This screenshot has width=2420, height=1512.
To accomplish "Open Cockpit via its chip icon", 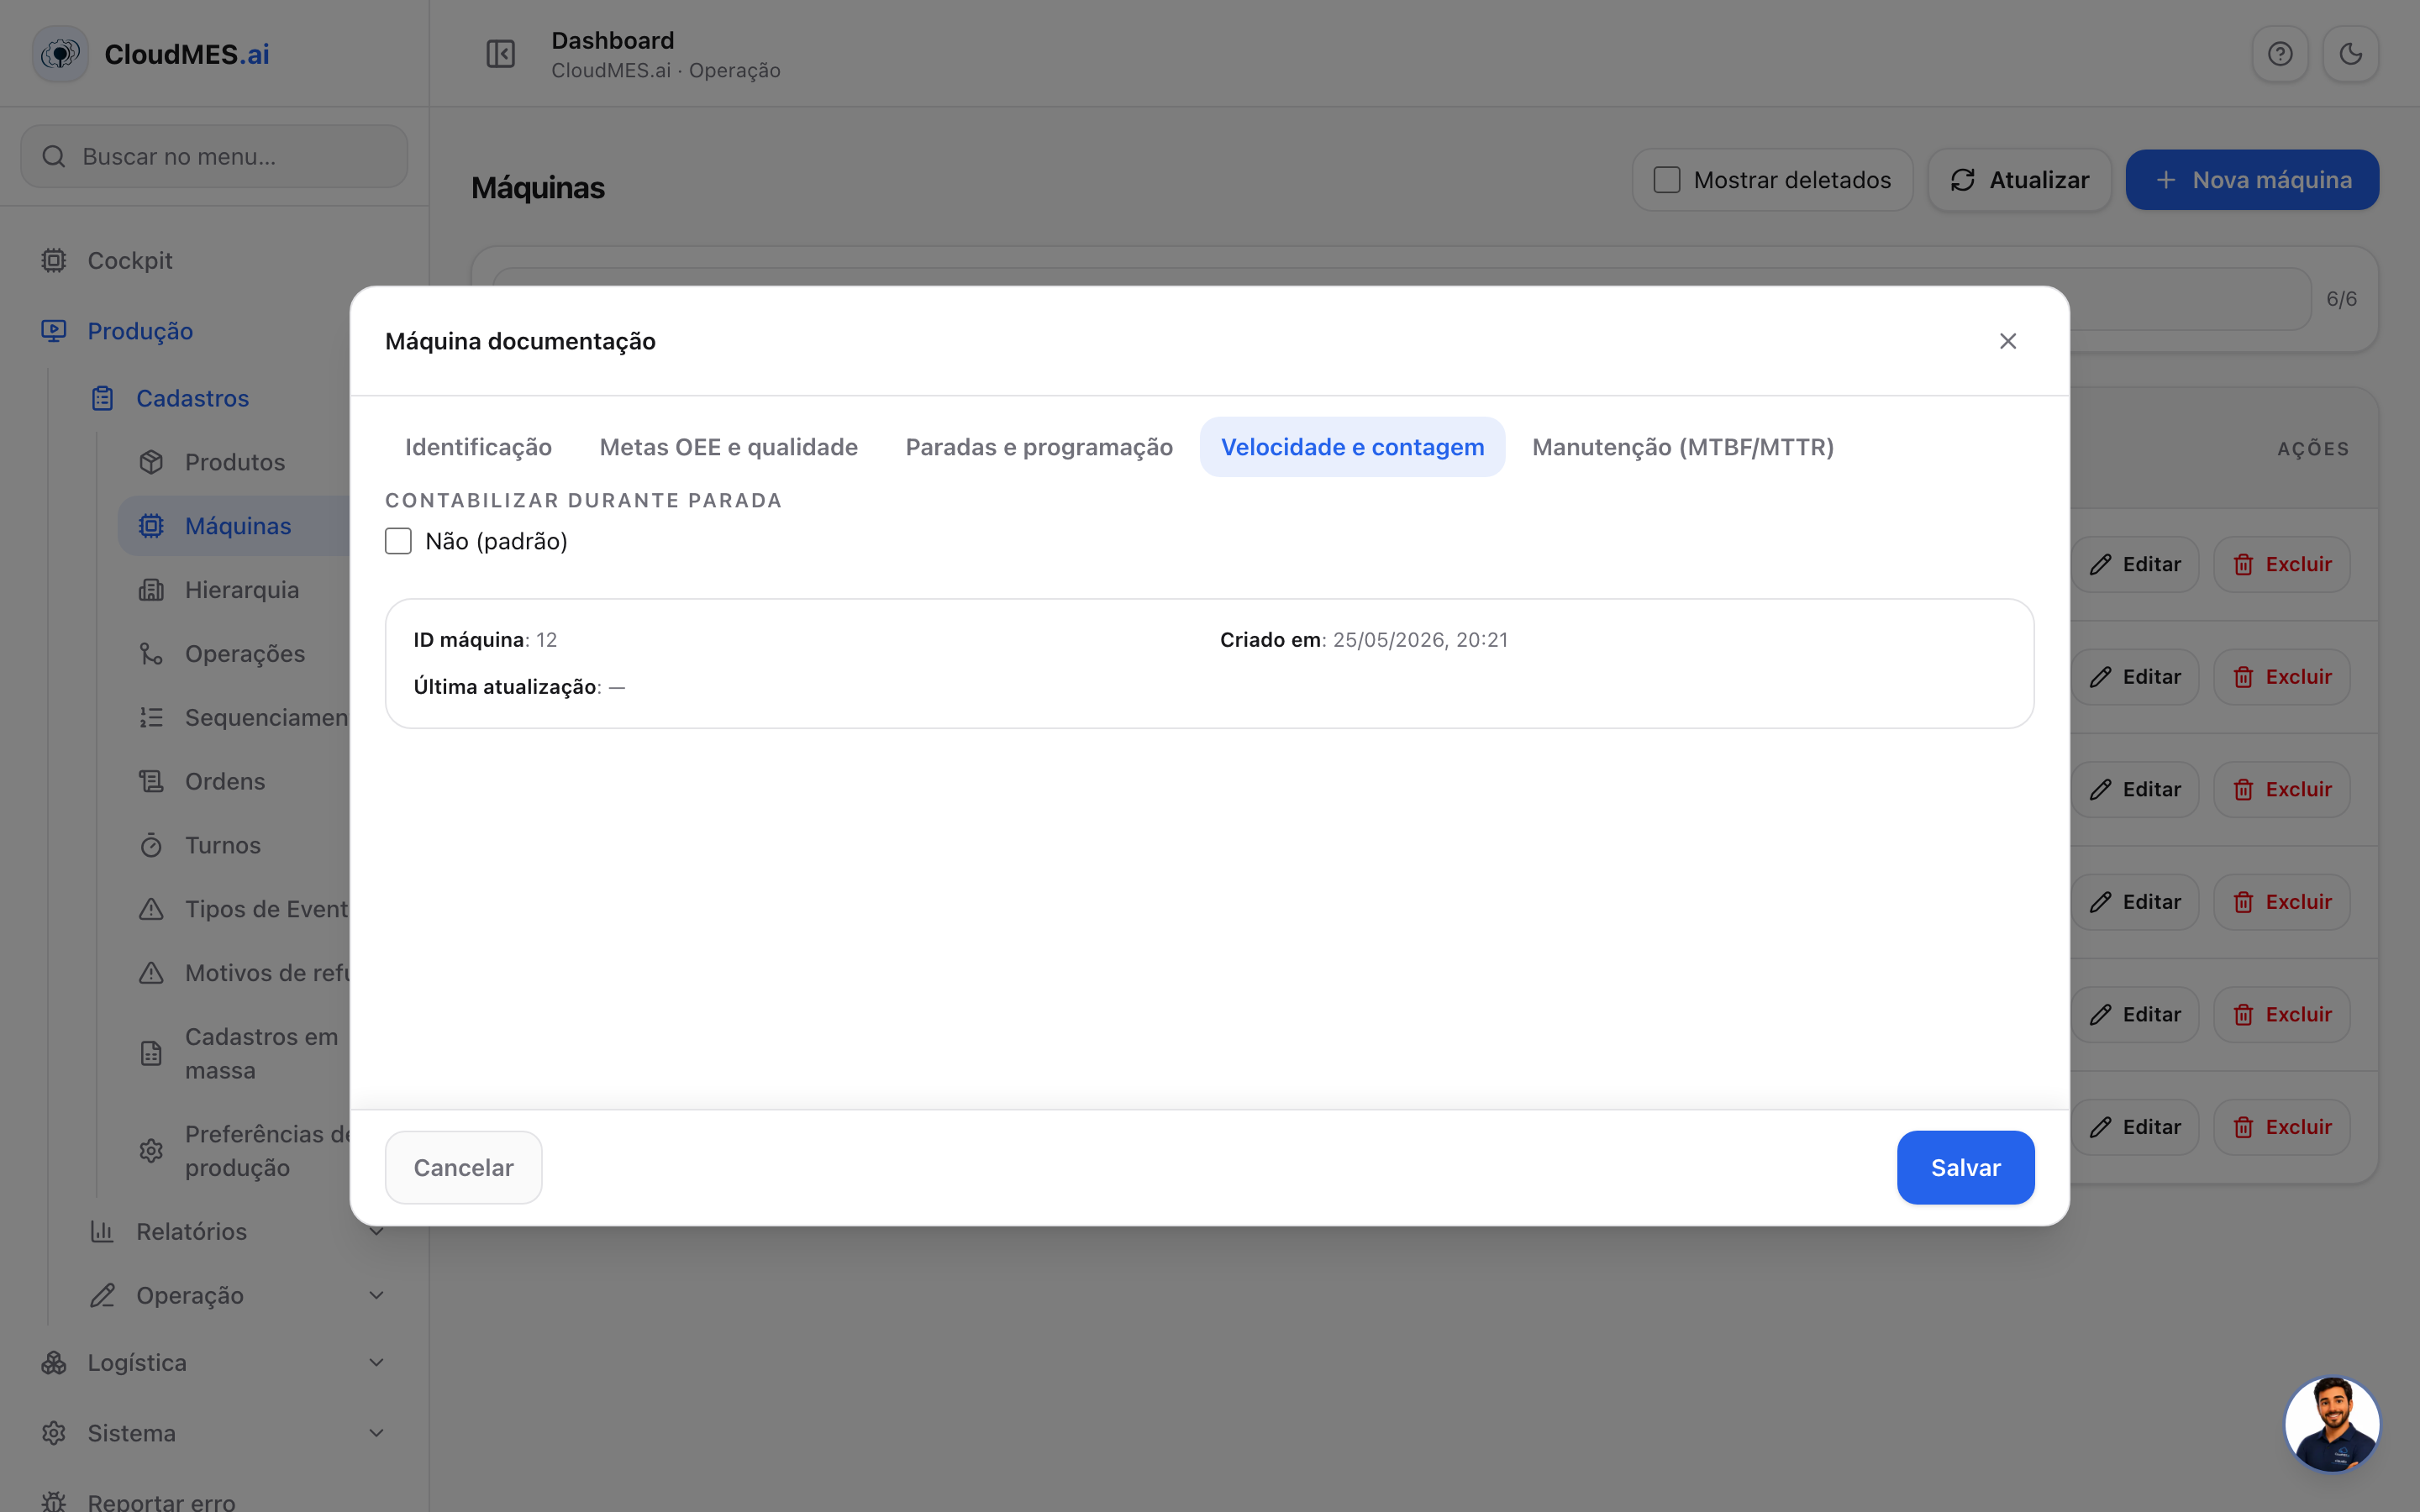I will pos(54,260).
